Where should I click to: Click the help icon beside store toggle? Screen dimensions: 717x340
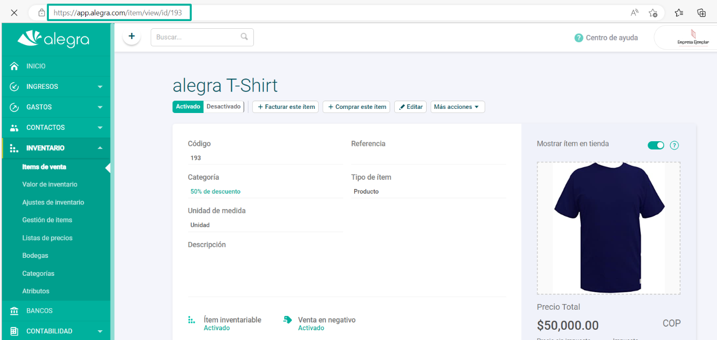pos(674,145)
